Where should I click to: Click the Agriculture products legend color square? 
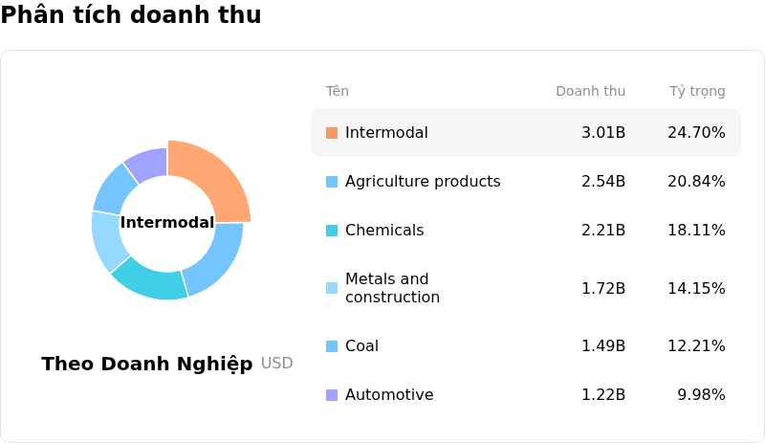click(x=332, y=182)
